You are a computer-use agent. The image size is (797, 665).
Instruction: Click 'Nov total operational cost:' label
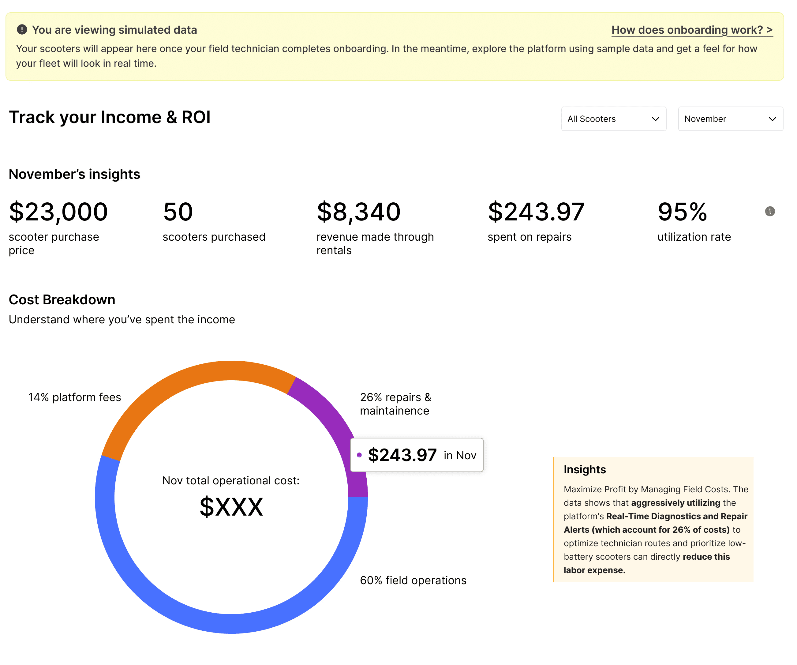click(x=231, y=480)
